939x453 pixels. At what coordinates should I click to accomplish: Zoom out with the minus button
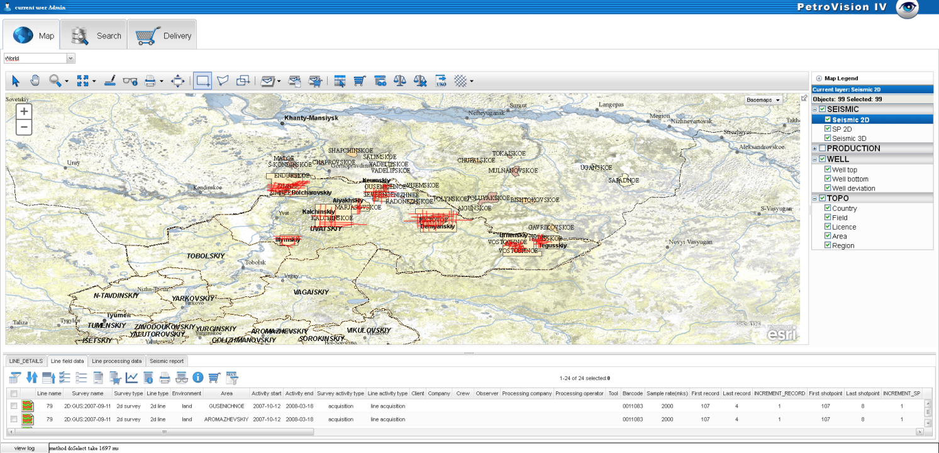point(24,126)
